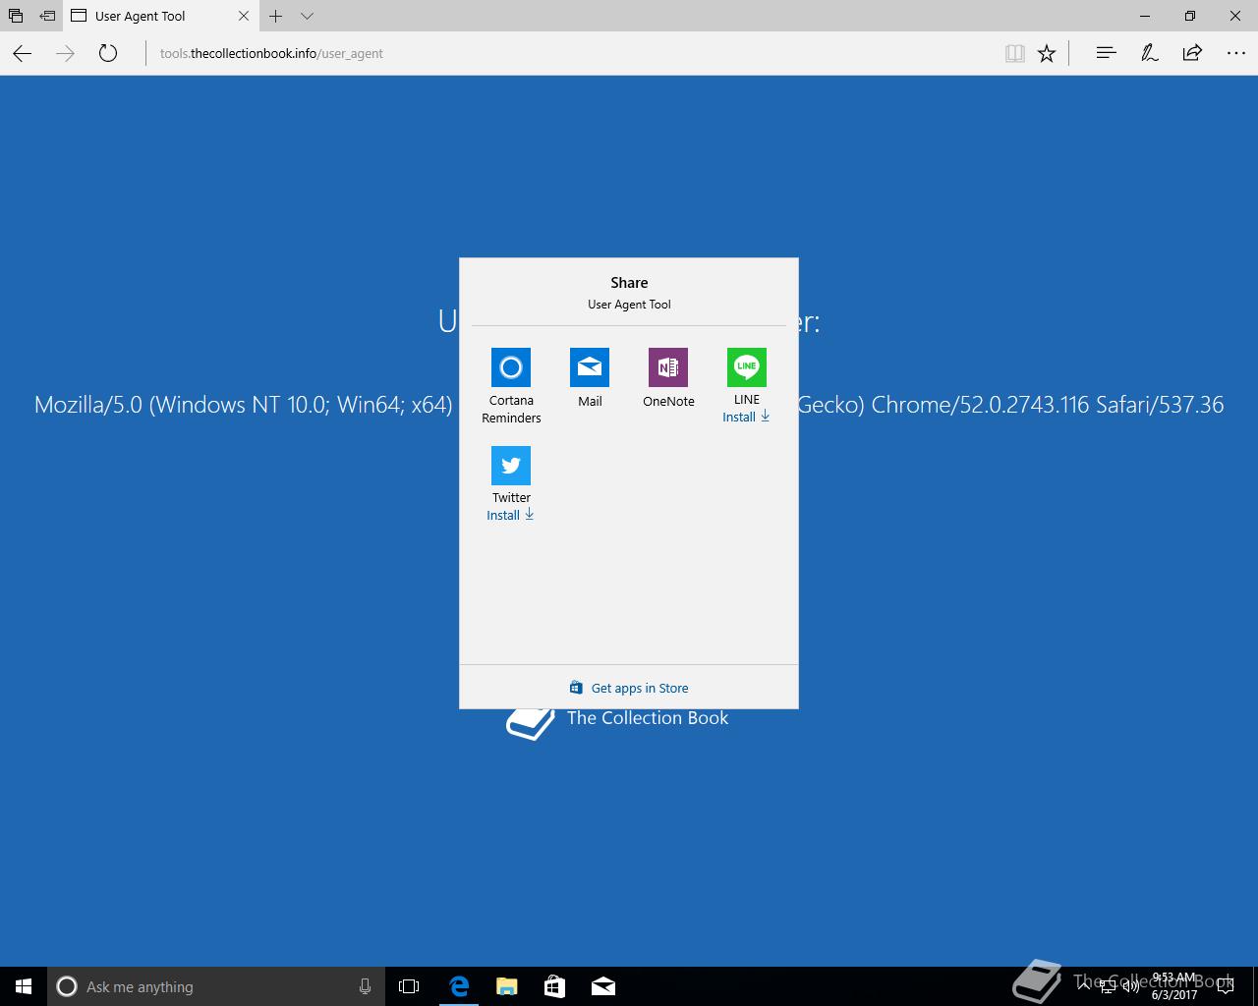Close the User Agent Tool tab
This screenshot has height=1006, width=1258.
point(244,16)
